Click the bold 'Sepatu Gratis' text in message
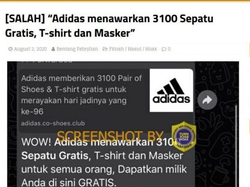The height and width of the screenshot is (187, 250). click(55, 155)
